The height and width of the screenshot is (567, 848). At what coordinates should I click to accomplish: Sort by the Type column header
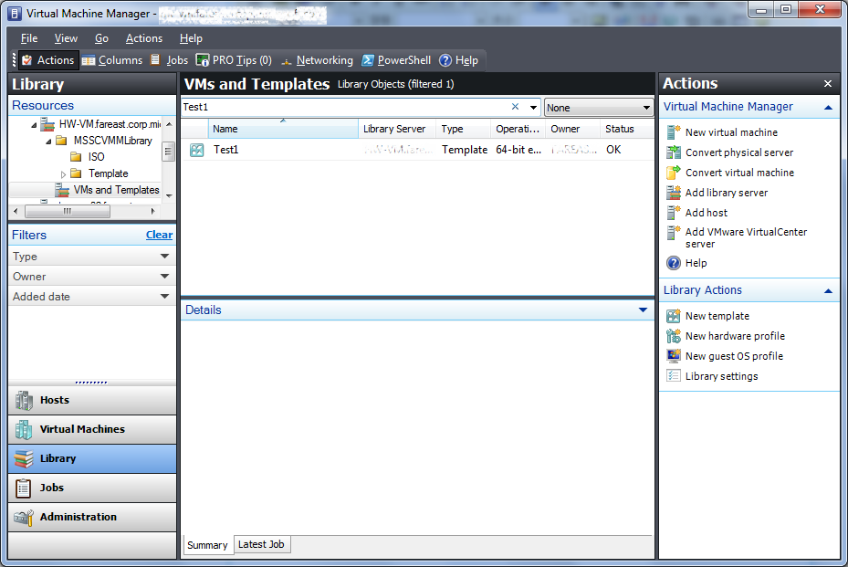point(464,129)
